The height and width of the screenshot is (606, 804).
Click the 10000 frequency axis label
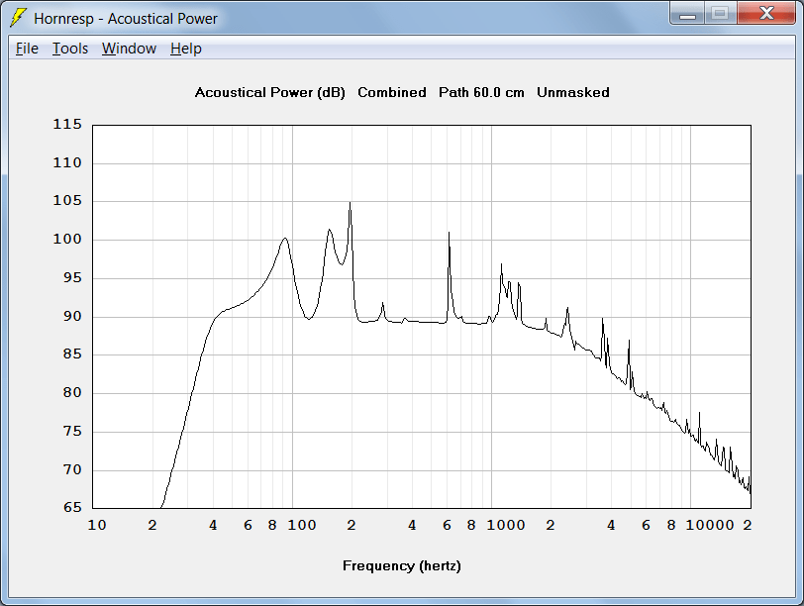pos(710,525)
